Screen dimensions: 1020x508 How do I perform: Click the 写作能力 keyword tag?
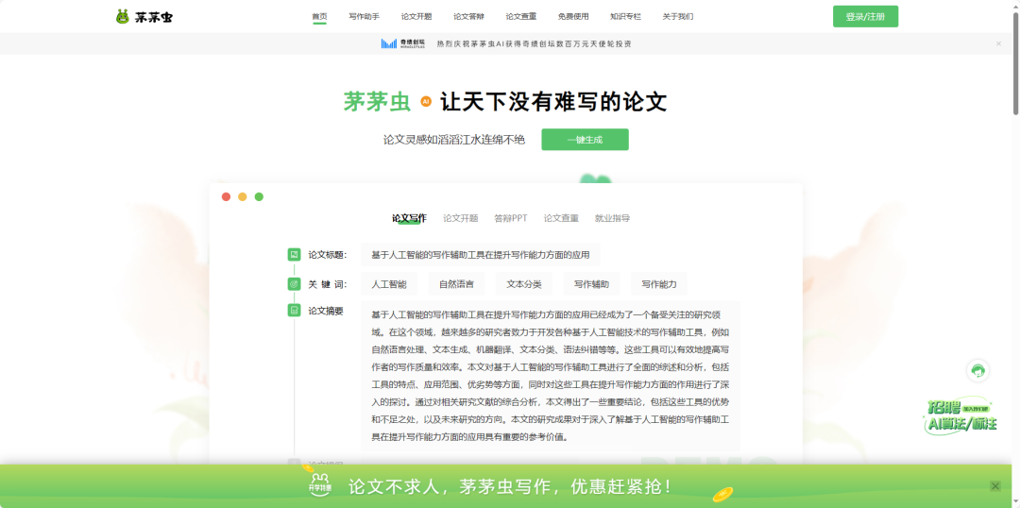(659, 284)
